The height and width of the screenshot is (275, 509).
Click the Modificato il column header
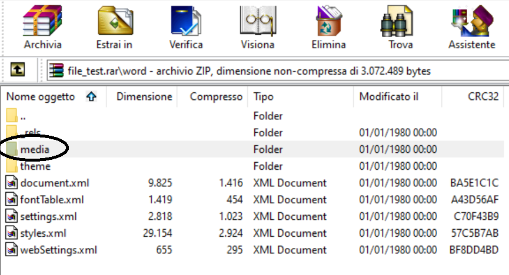point(398,96)
